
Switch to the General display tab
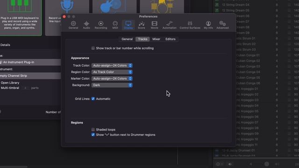point(127,39)
